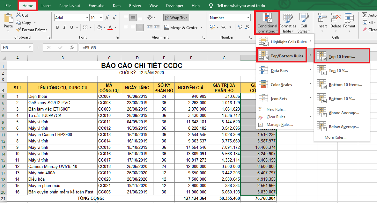Click the Delete cells icon
377x203 pixels.
point(336,18)
